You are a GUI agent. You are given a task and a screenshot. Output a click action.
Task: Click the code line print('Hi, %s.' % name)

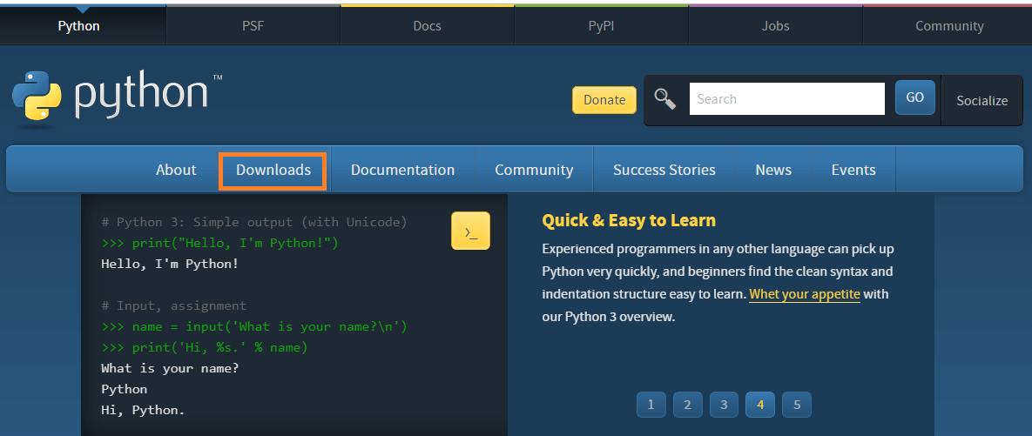point(205,347)
